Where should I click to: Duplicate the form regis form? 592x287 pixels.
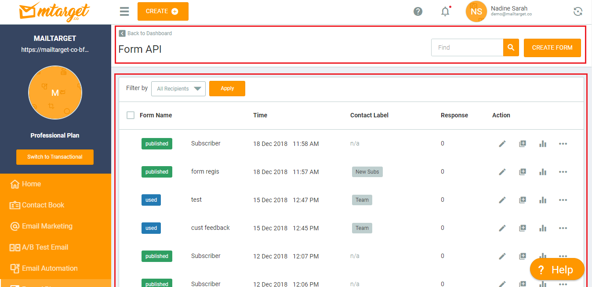pos(523,172)
